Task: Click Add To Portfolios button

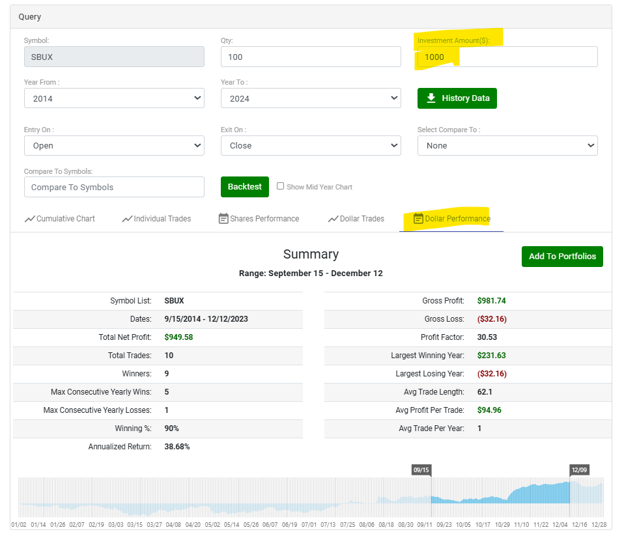Action: [x=562, y=257]
